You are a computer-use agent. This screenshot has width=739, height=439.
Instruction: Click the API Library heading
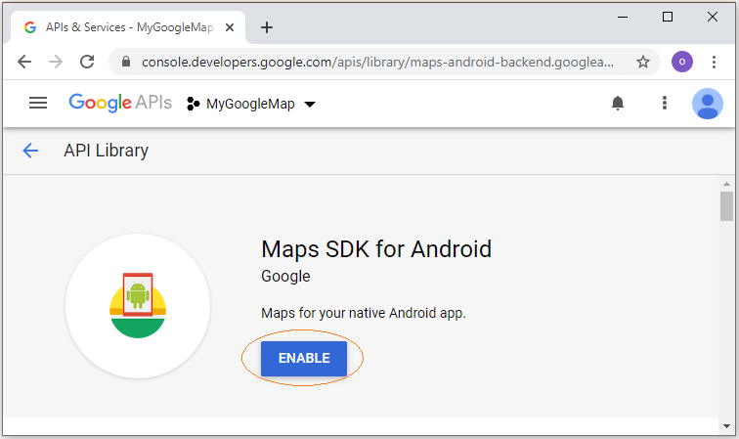click(106, 151)
